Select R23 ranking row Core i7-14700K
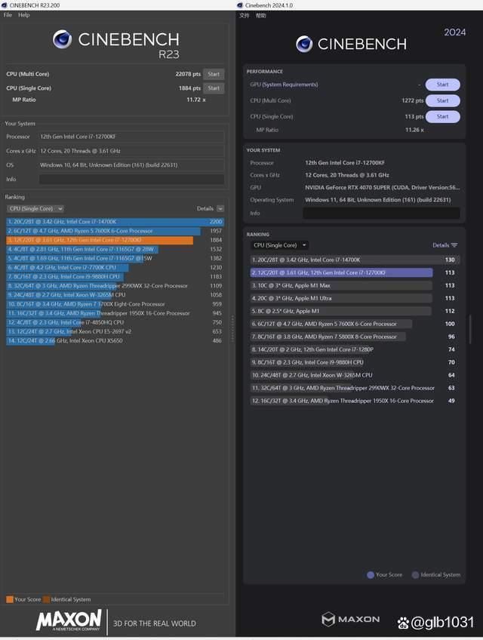Viewport: 483px width, 640px height. point(115,222)
